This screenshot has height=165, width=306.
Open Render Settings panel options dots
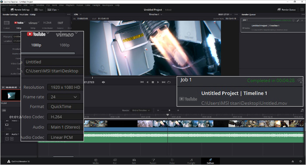point(69,14)
